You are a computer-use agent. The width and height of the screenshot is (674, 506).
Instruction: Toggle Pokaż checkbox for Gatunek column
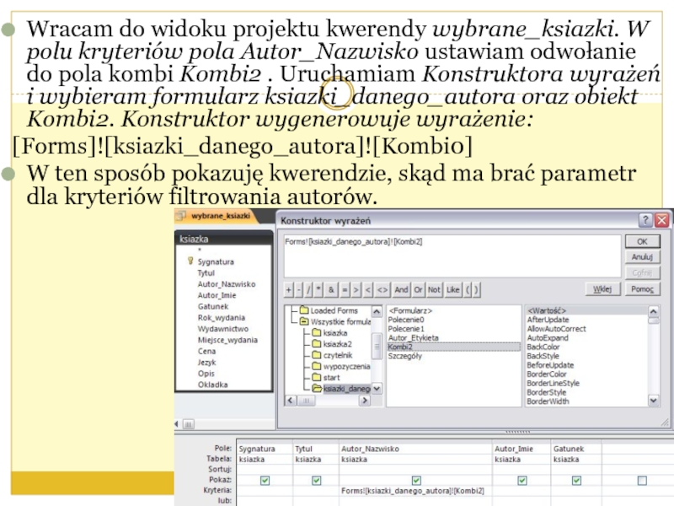pos(576,480)
